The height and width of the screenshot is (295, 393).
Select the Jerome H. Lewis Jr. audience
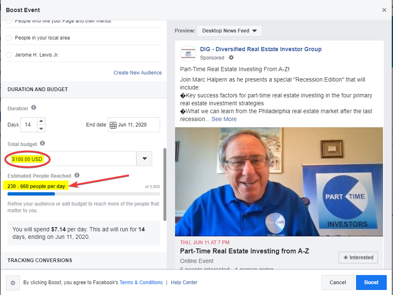[9, 55]
